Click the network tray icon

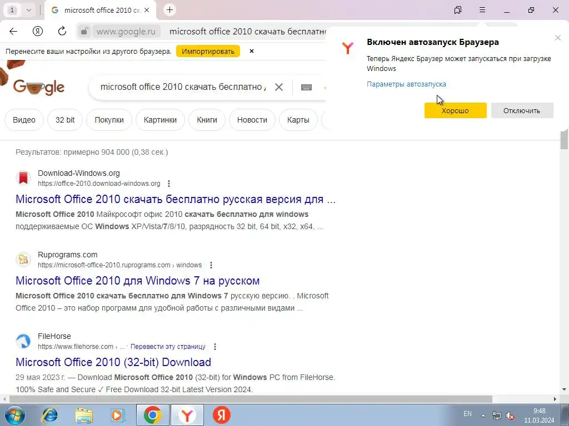[496, 415]
